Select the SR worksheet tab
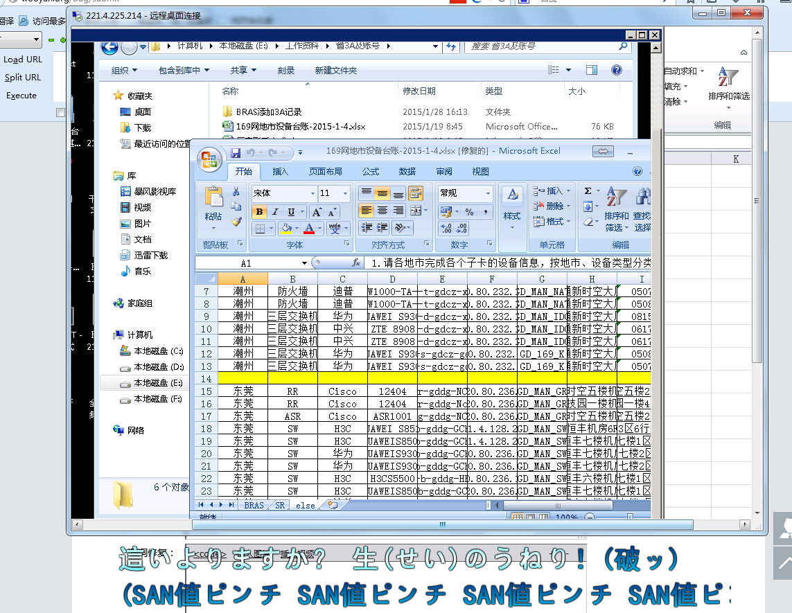The width and height of the screenshot is (792, 613). coord(280,506)
